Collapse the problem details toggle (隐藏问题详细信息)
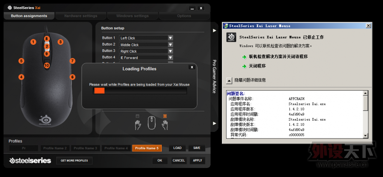Image resolution: width=383 pixels, height=177 pixels. click(x=229, y=81)
